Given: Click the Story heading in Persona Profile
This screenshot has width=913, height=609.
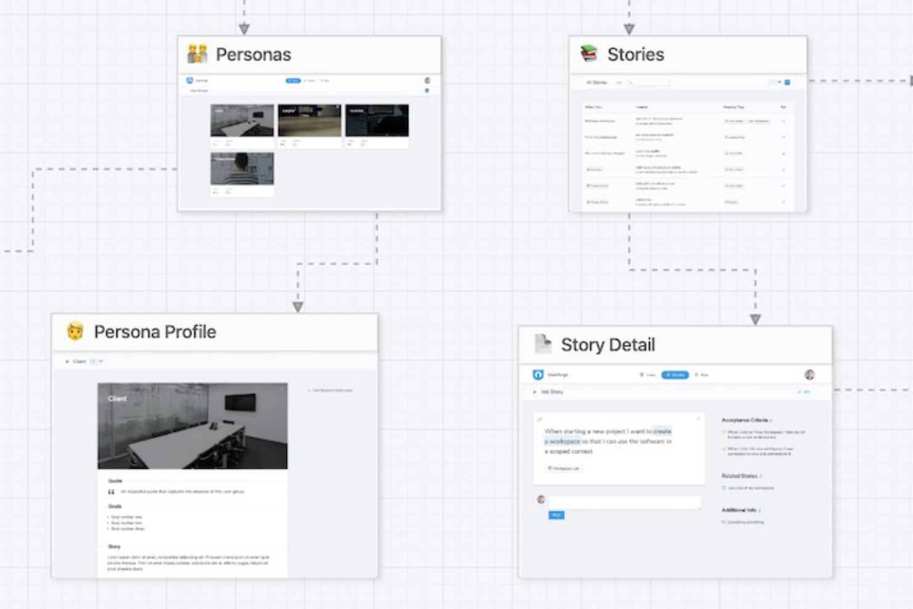Looking at the screenshot, I should pyautogui.click(x=114, y=547).
